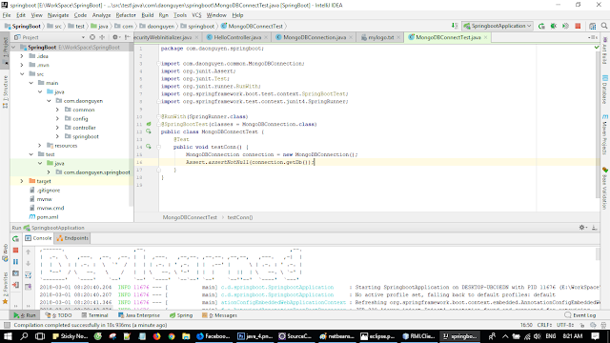The image size is (610, 343).
Task: Open Project Structure icon in toolbar
Action: 592,26
